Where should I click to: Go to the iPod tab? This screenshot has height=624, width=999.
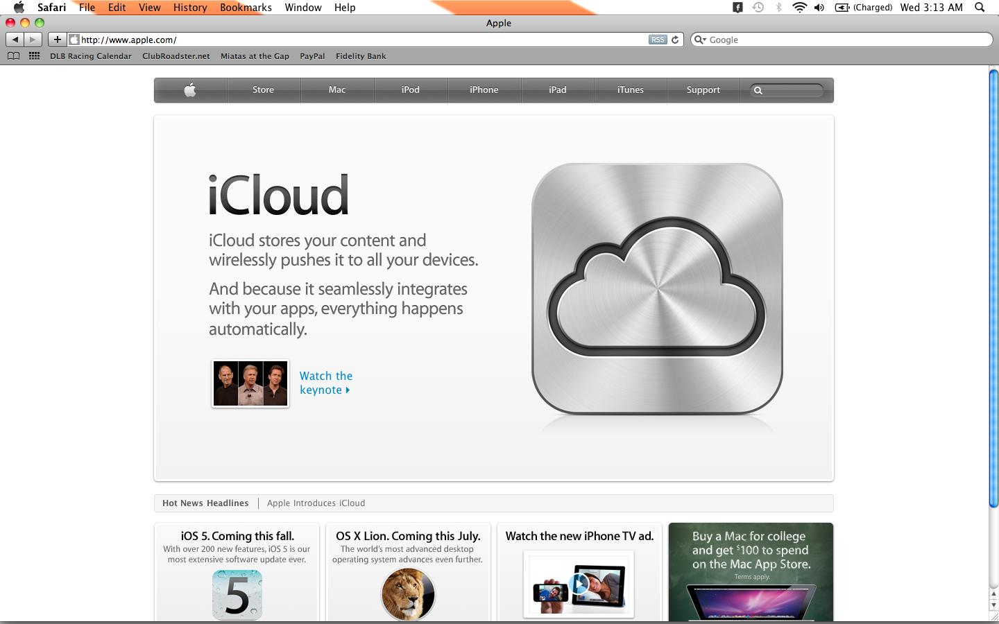[x=411, y=89]
